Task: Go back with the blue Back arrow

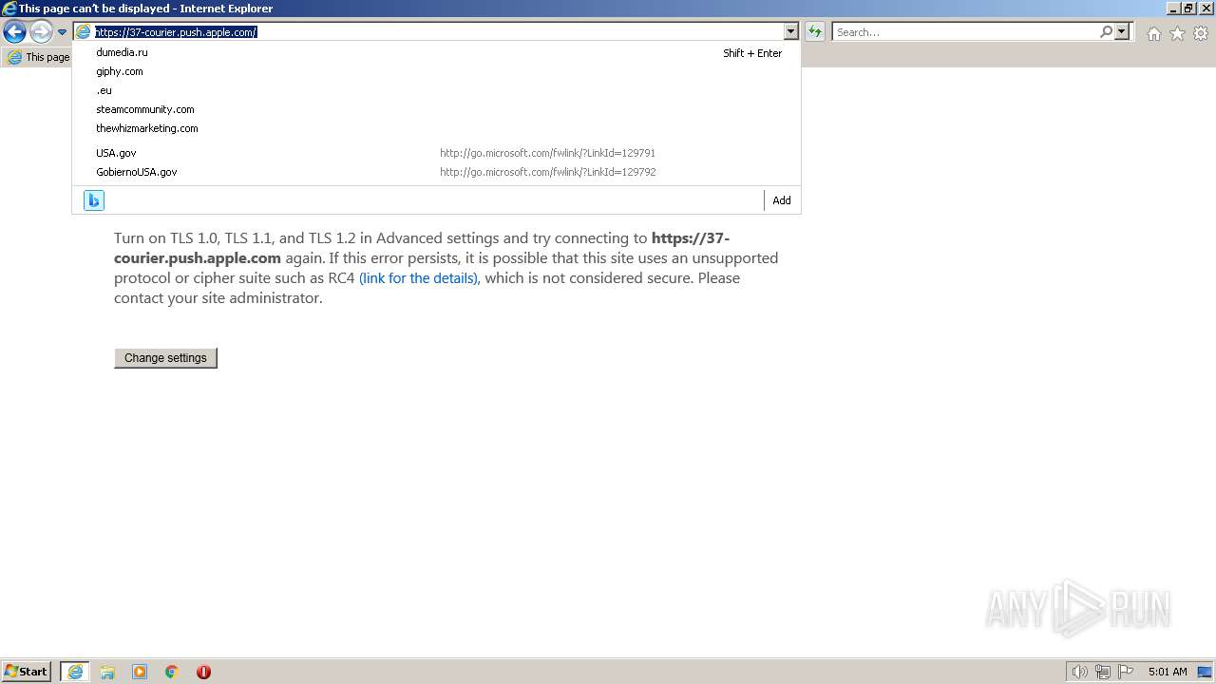Action: (14, 32)
